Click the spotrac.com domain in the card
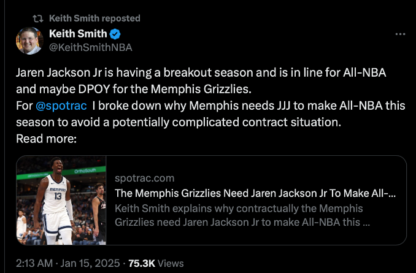Image resolution: width=416 pixels, height=273 pixels. click(145, 179)
